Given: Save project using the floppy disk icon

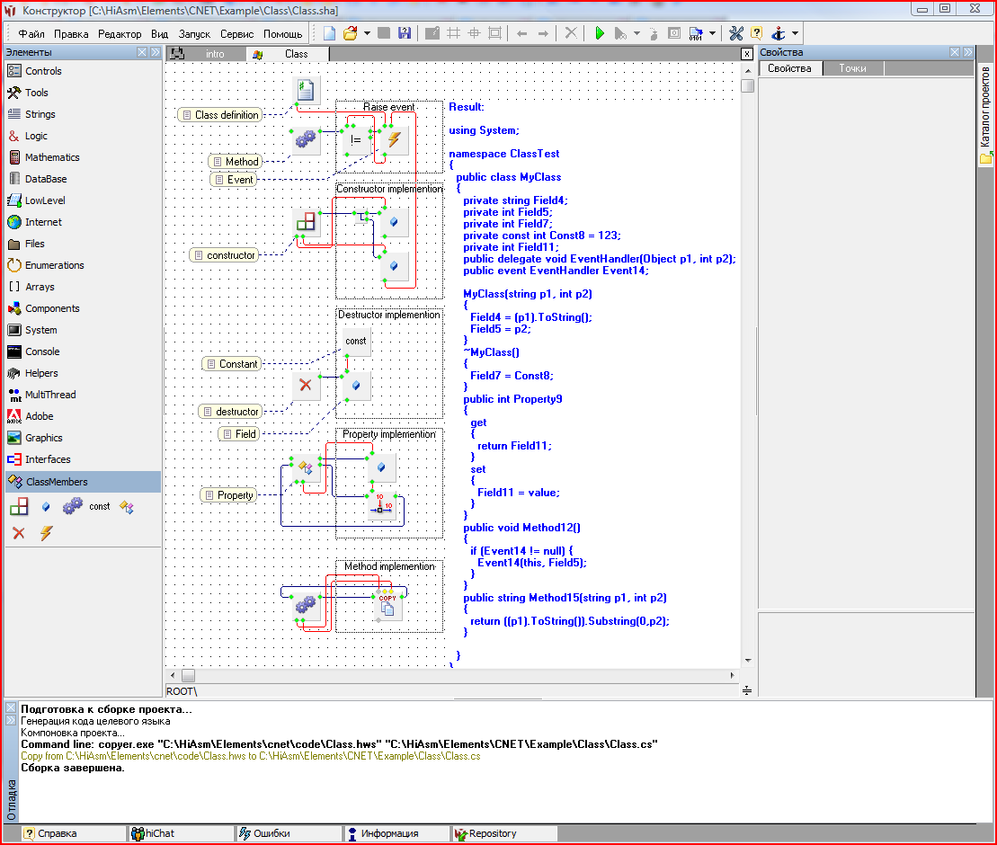Looking at the screenshot, I should click(405, 33).
